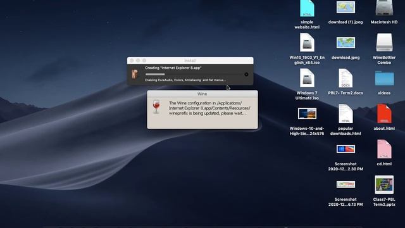Click the WineBottler icon in Install window
This screenshot has width=405, height=228.
[135, 74]
